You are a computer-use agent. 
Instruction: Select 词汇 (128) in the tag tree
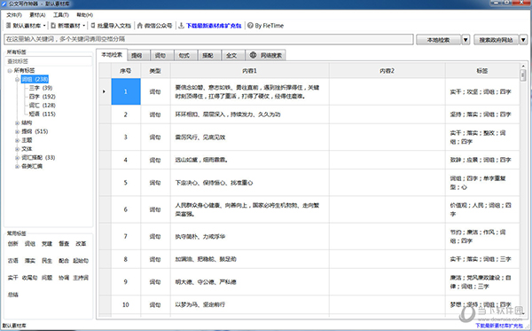point(42,106)
